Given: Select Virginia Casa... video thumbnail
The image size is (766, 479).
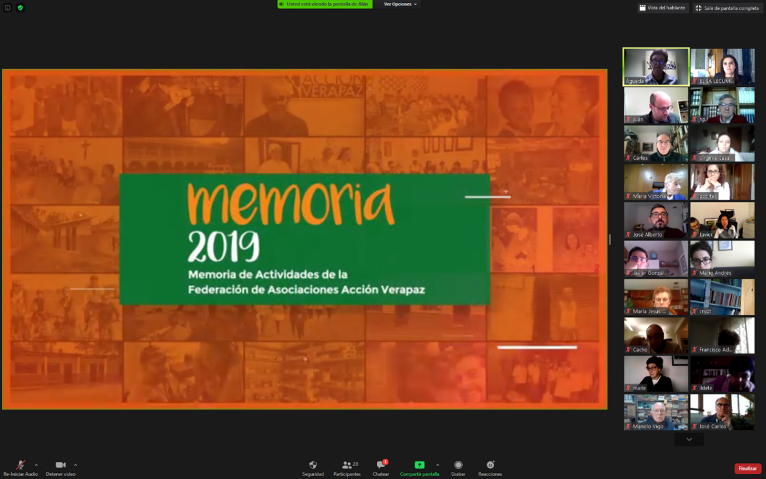Looking at the screenshot, I should click(722, 144).
